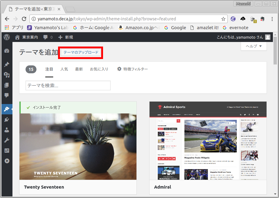Screen dimensions: 279x198
Task: Open the 特徴フィルター feature filter
Action: [133, 69]
